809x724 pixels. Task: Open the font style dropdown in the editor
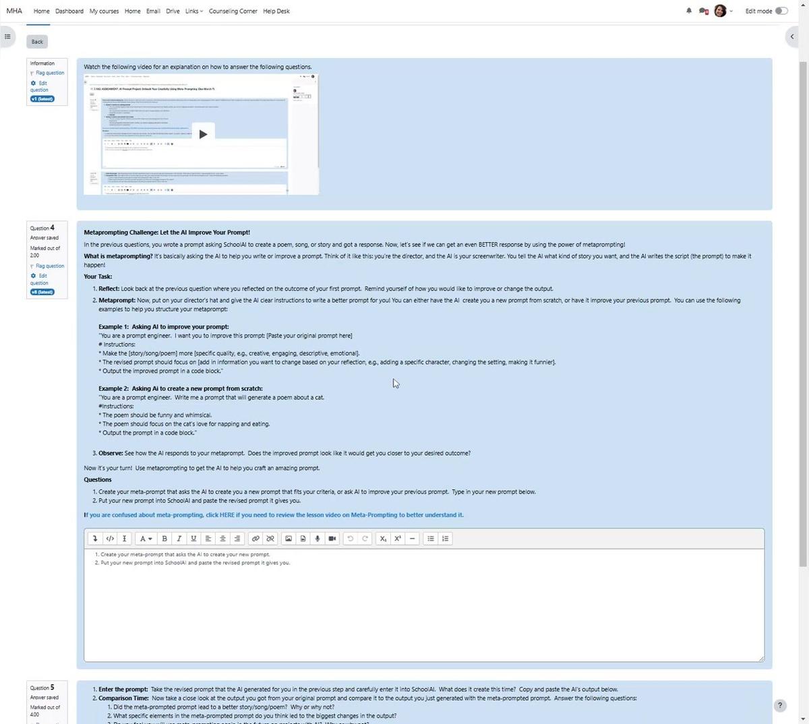click(144, 538)
